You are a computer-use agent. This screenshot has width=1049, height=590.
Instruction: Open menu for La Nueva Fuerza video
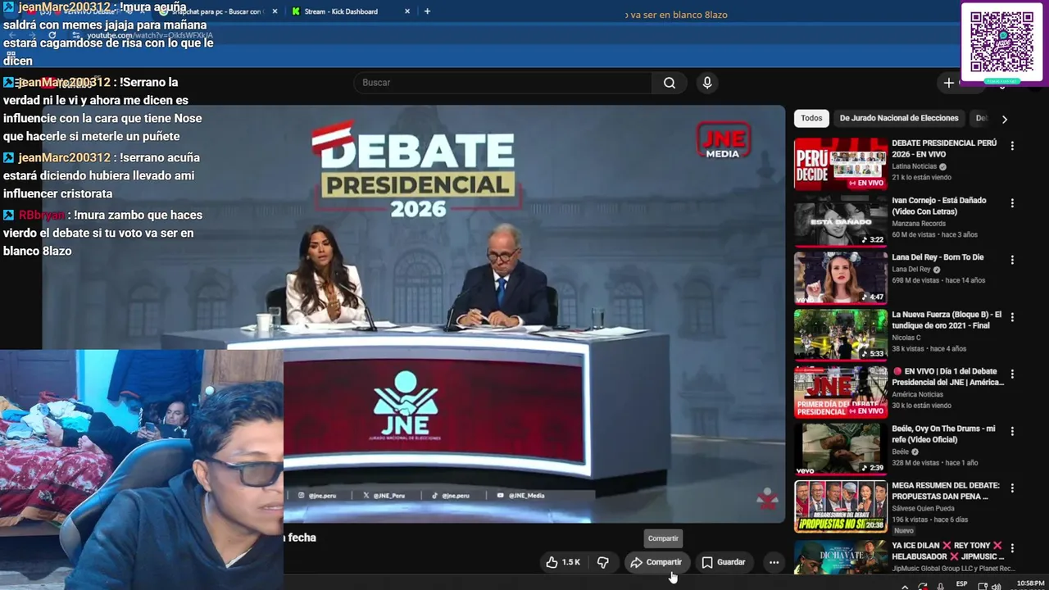tap(1012, 317)
